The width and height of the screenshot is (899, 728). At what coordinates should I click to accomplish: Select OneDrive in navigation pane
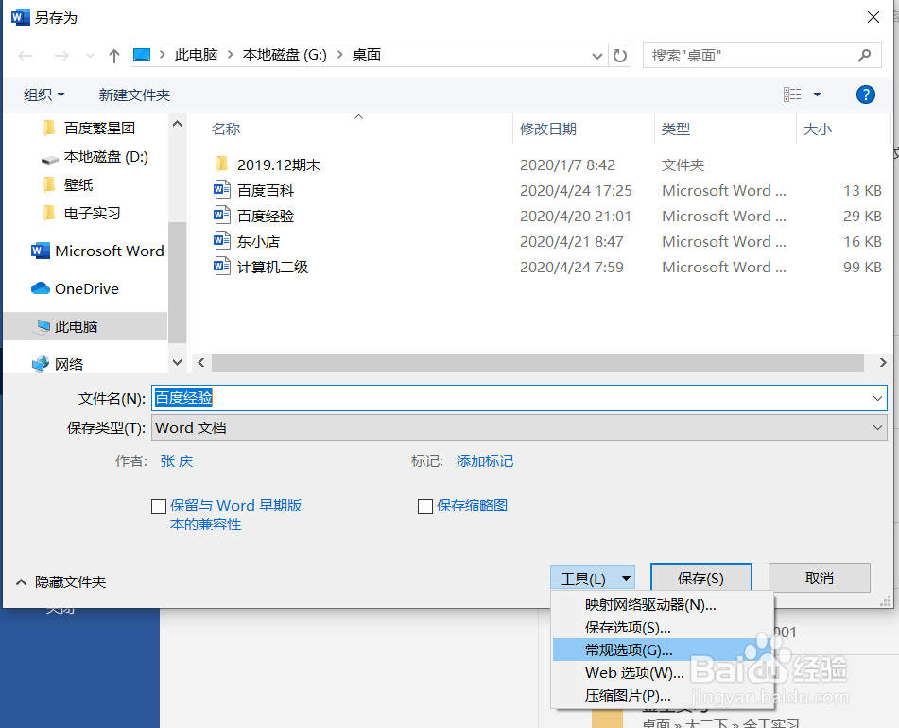point(75,288)
